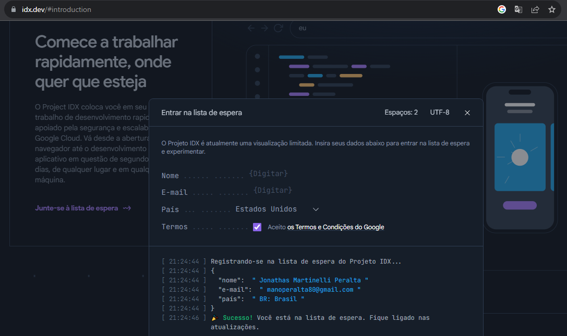Click the arrow icon beside Junte-se à lista de espera
This screenshot has height=336, width=567.
click(x=127, y=208)
